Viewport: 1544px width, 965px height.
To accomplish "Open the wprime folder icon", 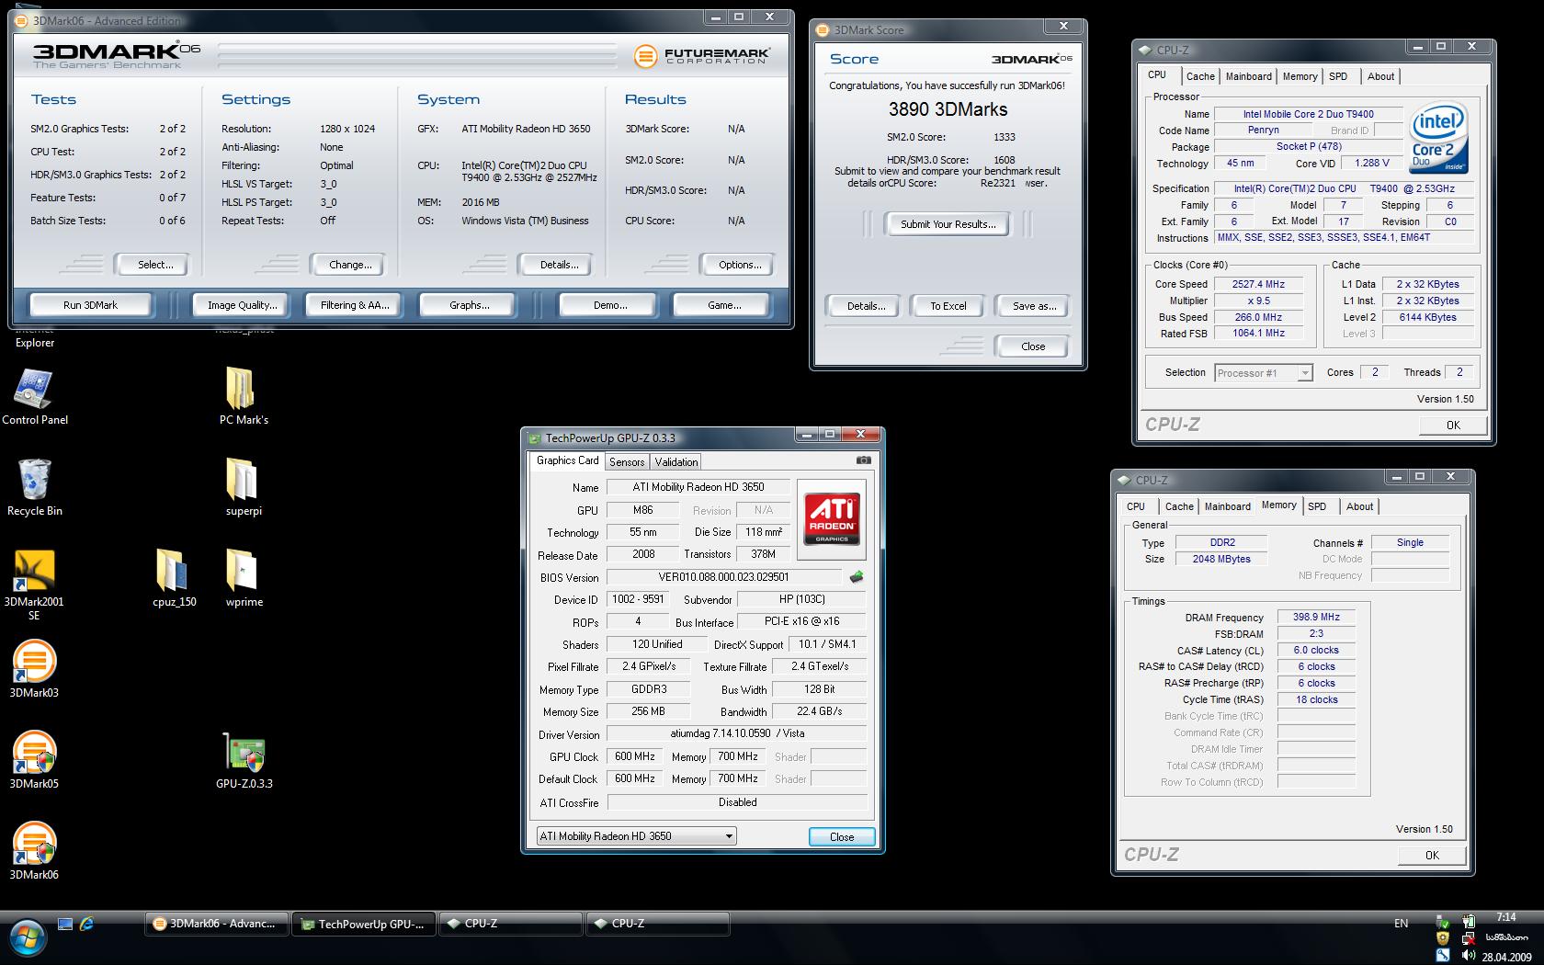I will [244, 578].
